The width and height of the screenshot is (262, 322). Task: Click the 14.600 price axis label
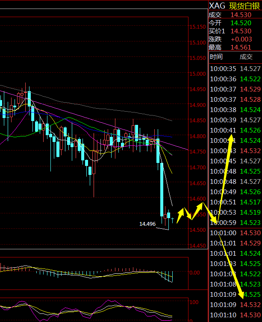pos(197,198)
